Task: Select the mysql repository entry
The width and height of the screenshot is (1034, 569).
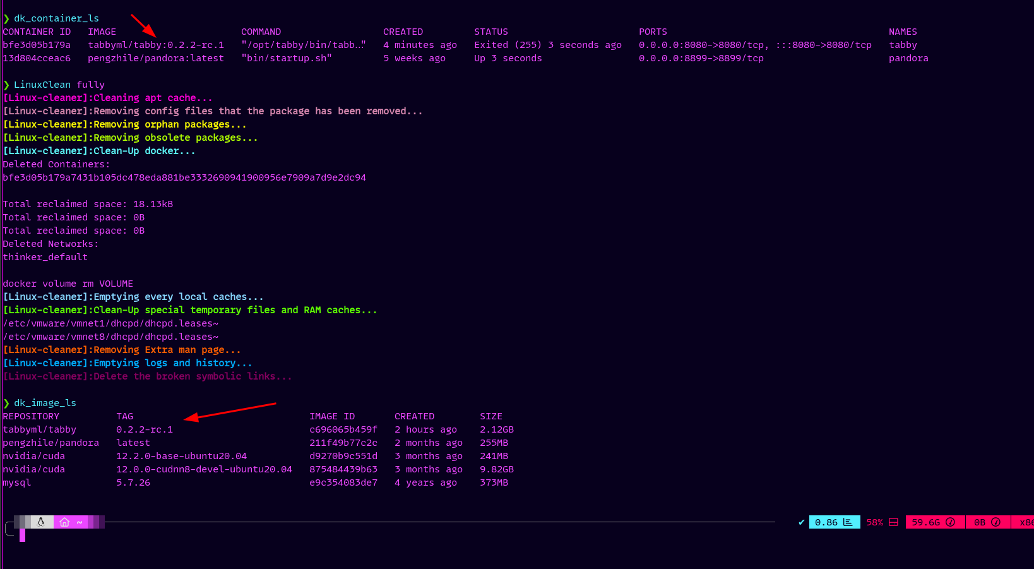Action: click(x=17, y=482)
